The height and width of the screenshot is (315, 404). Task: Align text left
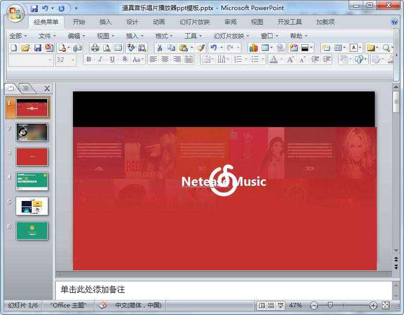pos(153,60)
